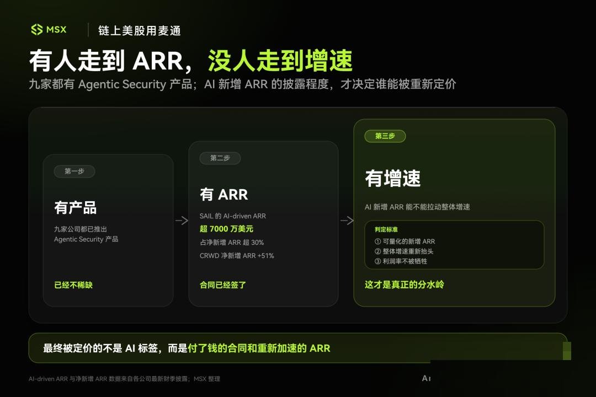Click the line SAIL 的 AI-driven ARR

(233, 216)
